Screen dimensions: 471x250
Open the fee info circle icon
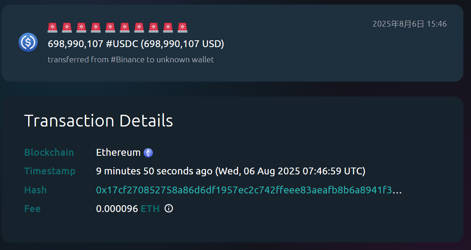pyautogui.click(x=169, y=208)
